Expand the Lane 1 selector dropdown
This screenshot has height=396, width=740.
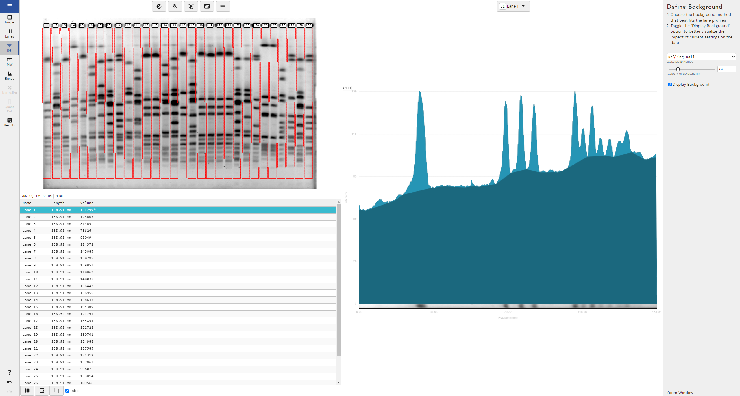pos(513,6)
